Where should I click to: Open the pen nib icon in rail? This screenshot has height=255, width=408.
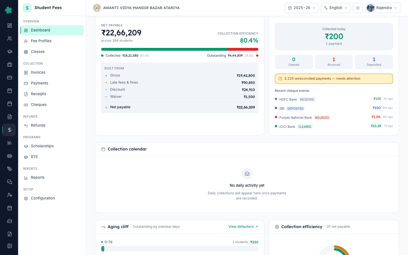point(10,169)
